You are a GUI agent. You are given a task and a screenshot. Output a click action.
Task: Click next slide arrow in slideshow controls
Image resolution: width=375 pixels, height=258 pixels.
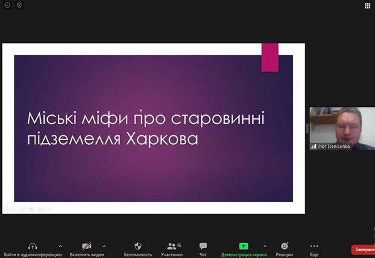(x=15, y=210)
